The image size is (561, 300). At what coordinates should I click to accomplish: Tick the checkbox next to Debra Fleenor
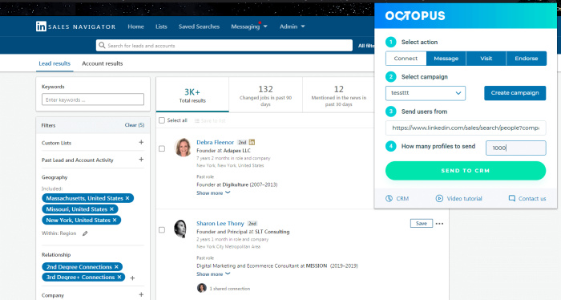(x=162, y=148)
